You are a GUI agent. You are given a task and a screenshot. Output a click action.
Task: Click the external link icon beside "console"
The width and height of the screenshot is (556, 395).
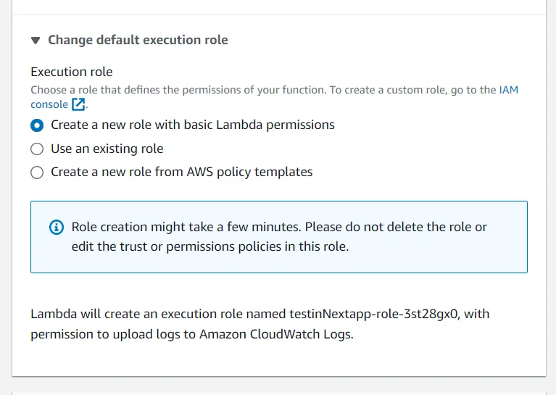point(78,104)
